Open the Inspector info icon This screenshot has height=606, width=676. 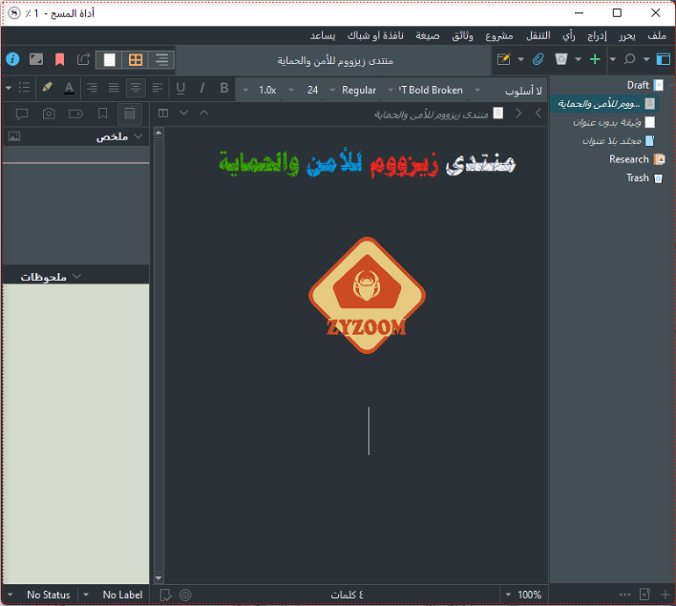[13, 59]
